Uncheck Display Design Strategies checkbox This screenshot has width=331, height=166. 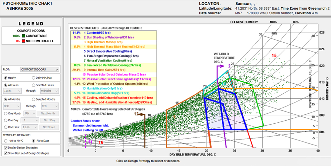pos(6,148)
